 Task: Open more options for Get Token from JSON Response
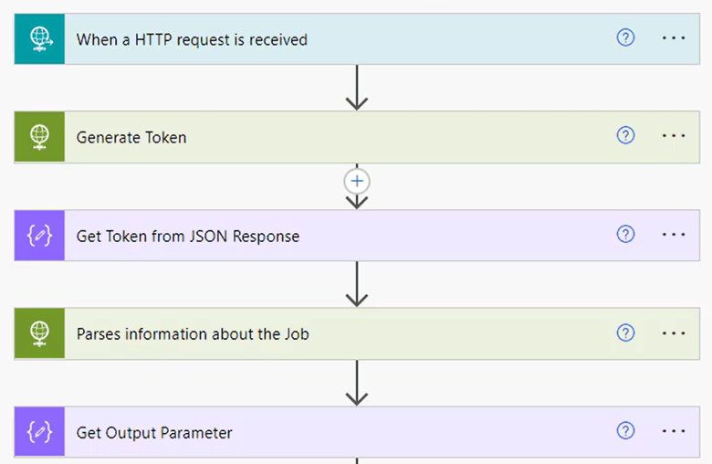(674, 235)
